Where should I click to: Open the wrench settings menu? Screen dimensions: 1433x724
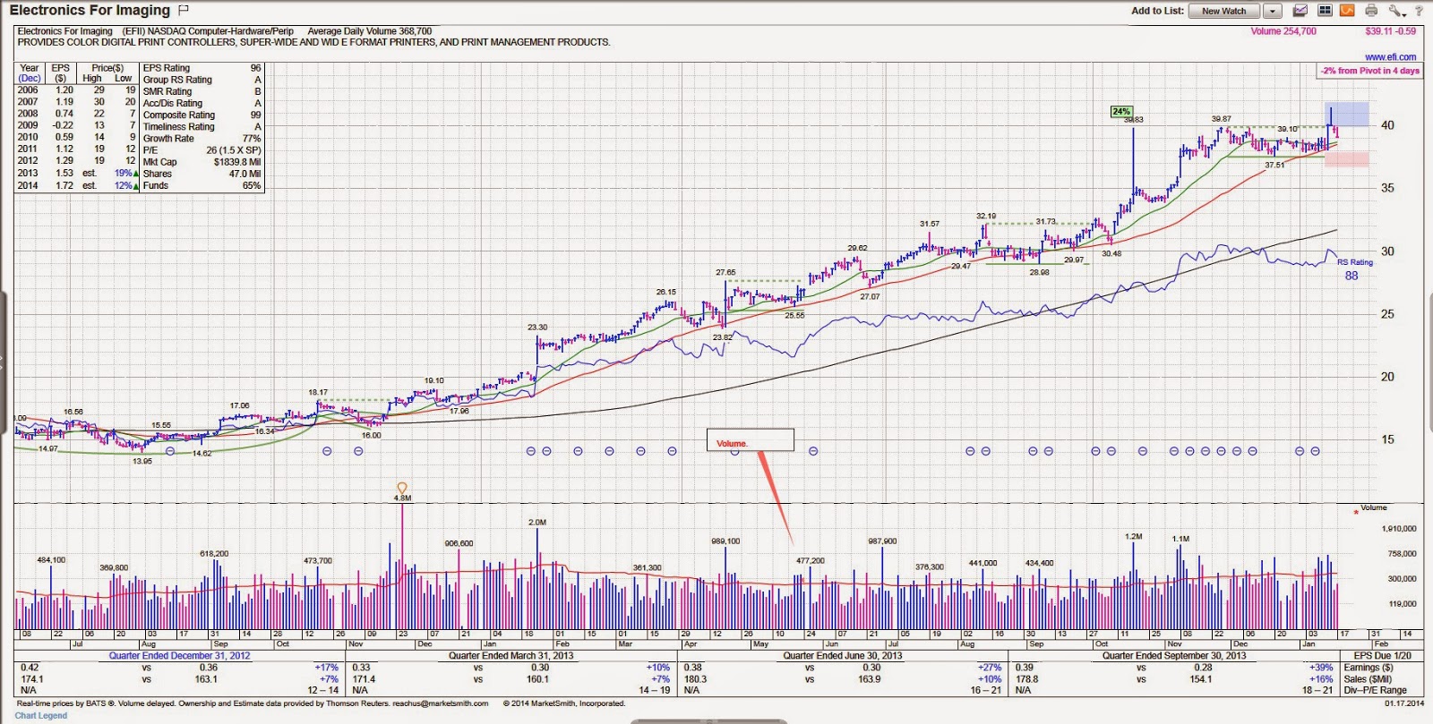click(x=1397, y=11)
